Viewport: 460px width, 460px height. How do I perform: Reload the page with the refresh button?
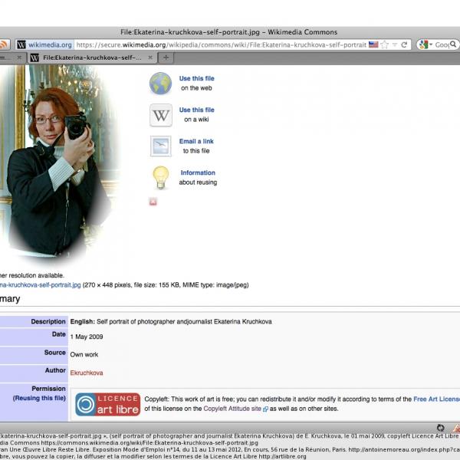[404, 44]
